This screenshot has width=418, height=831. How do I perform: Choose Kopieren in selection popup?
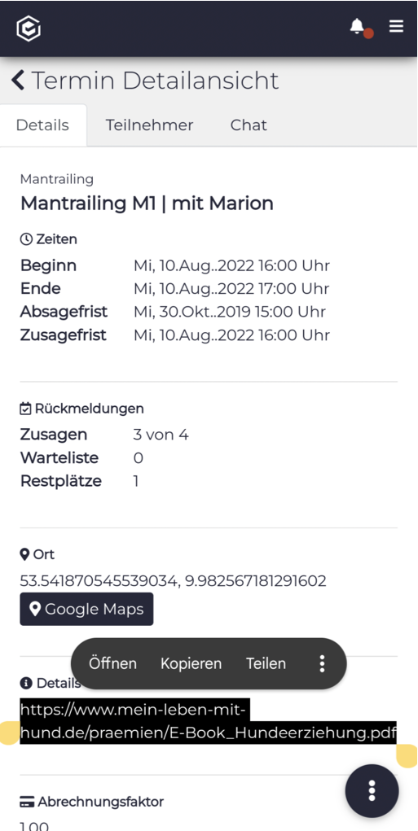point(191,663)
